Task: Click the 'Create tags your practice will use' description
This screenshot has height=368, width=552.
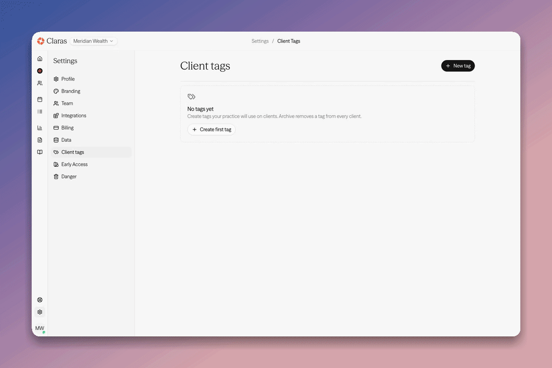Action: [274, 116]
